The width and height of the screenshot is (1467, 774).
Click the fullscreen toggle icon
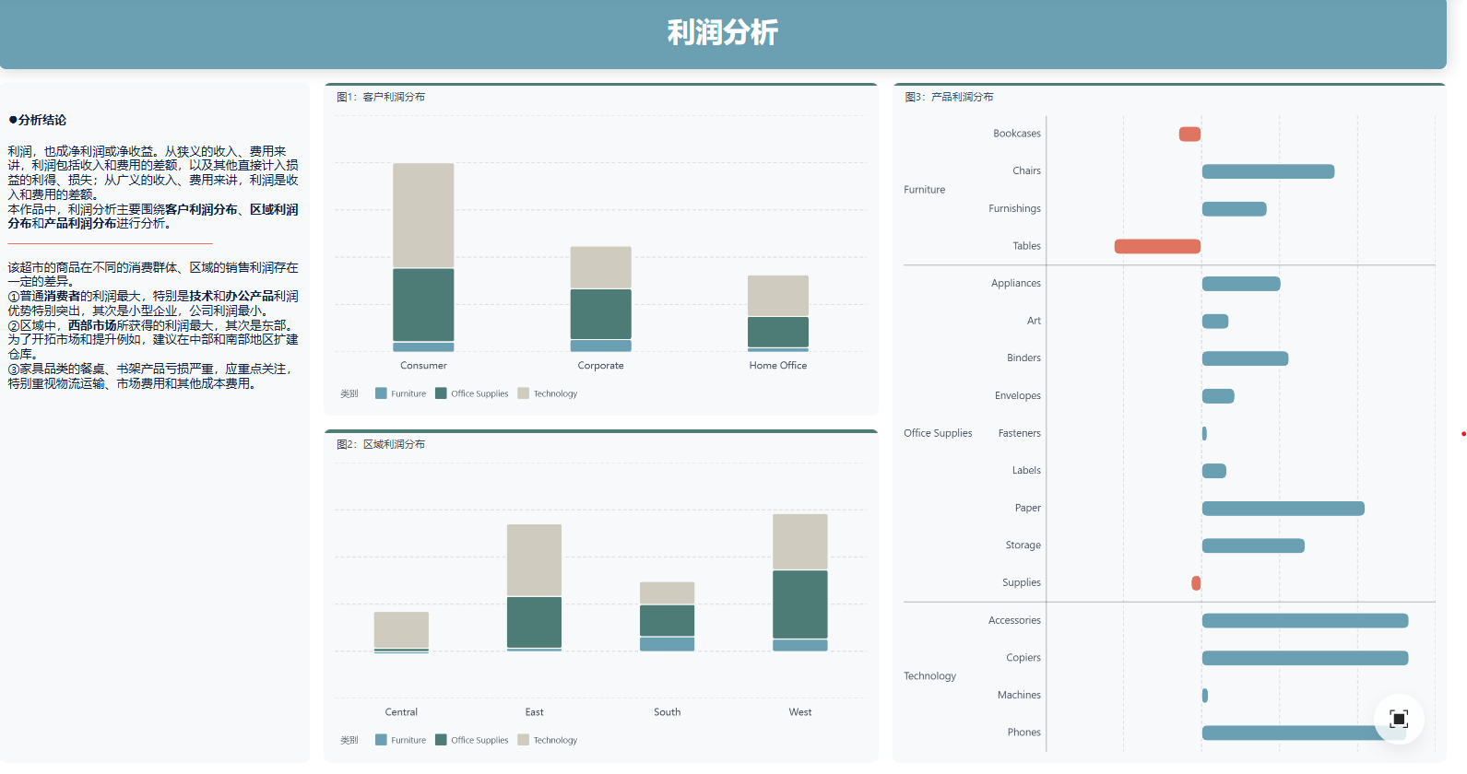tap(1398, 719)
